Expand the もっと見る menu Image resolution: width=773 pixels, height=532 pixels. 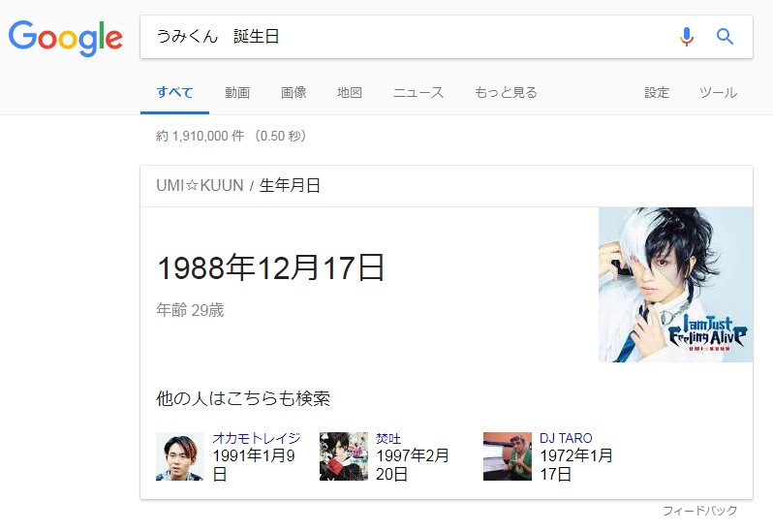[x=506, y=93]
